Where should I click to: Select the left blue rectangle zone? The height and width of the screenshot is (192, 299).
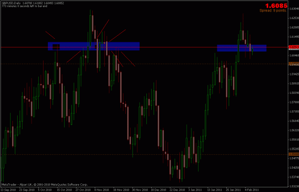click(x=94, y=46)
